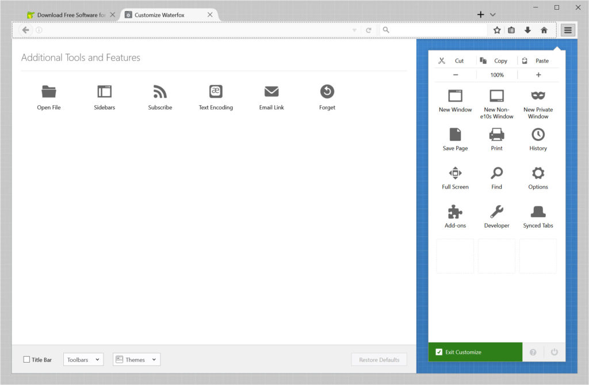Select the Download Free Software tab
The width and height of the screenshot is (589, 385).
point(69,16)
